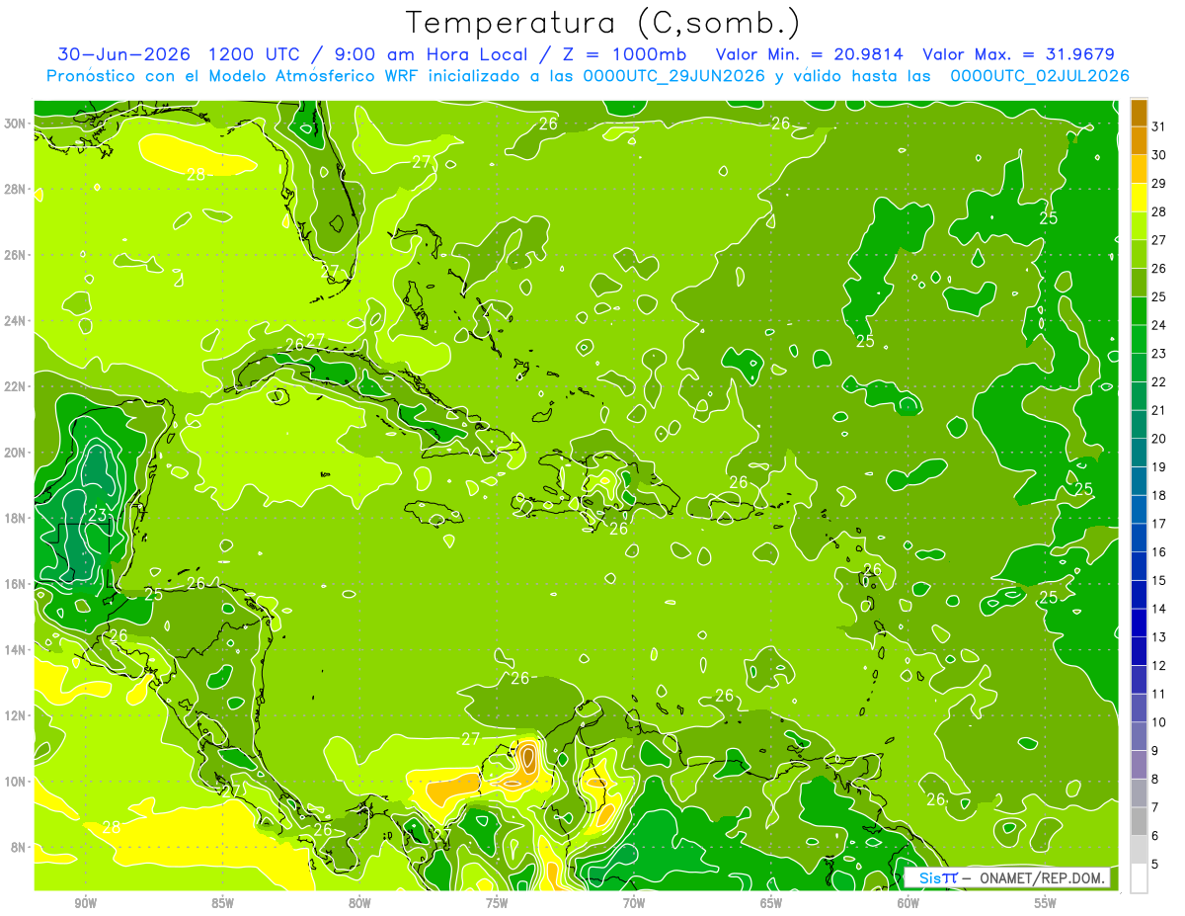Click the white legend swatch below 5
The height and width of the screenshot is (916, 1185).
tap(1139, 878)
